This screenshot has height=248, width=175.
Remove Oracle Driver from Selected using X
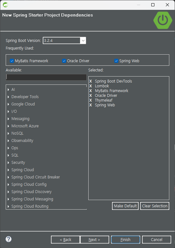91,95
